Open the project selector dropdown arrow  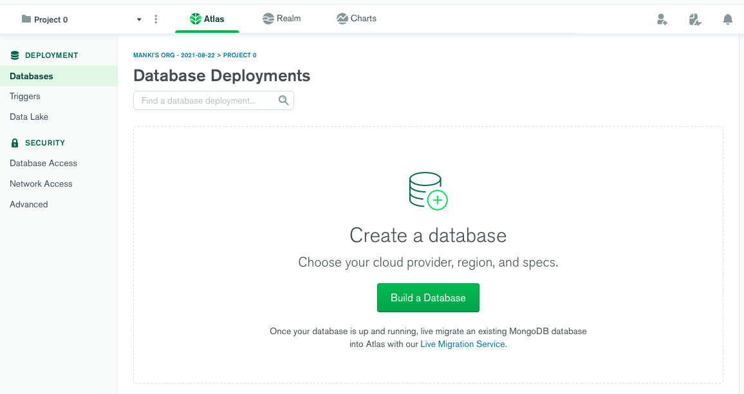click(139, 19)
